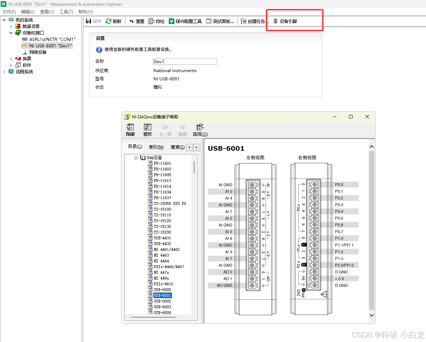Expand the 换算 node
The height and width of the screenshot is (342, 426).
click(11, 59)
